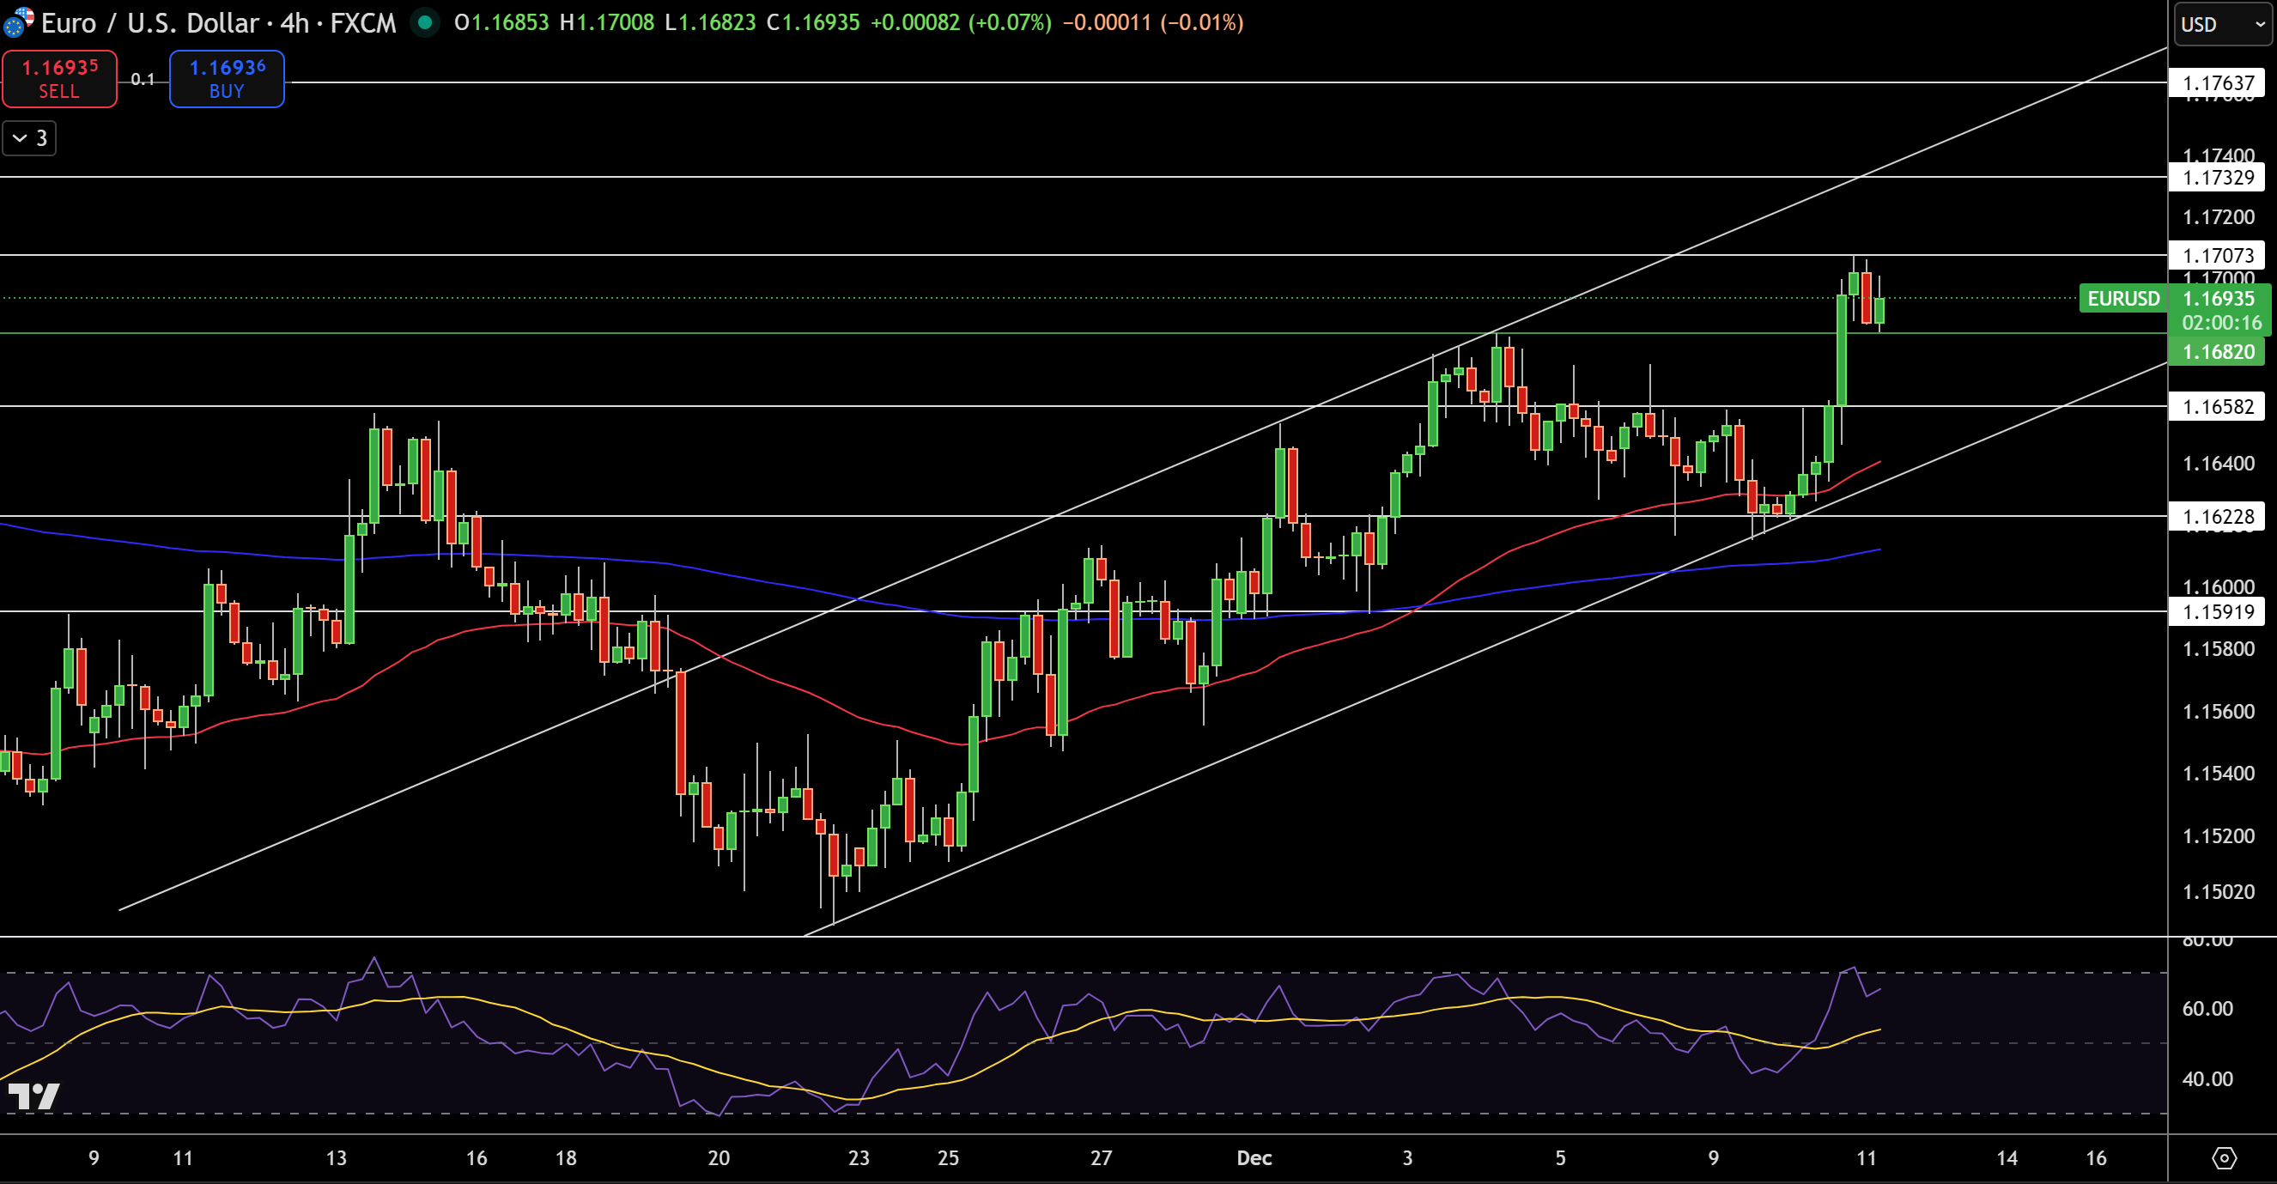Screen dimensions: 2277x1184
Task: Click the 1.16935 SELL button
Action: point(59,79)
